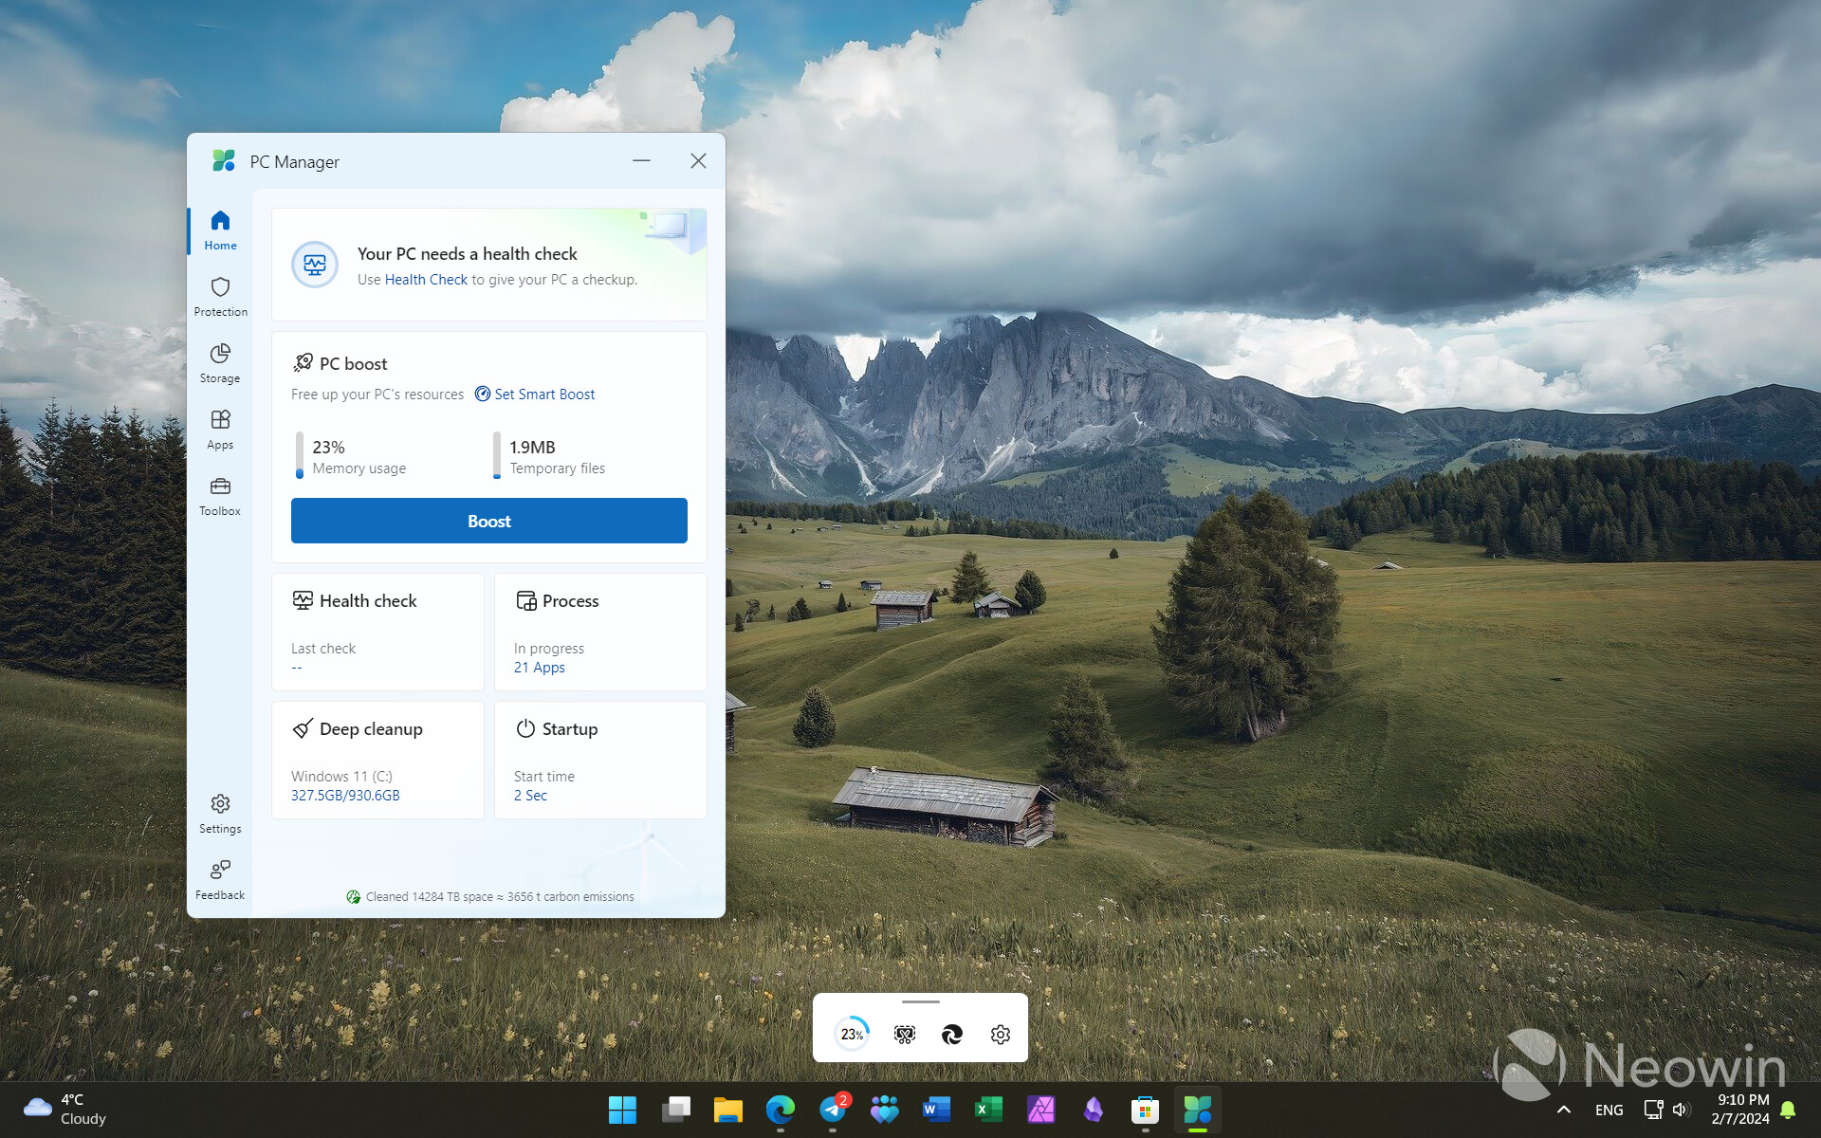The width and height of the screenshot is (1821, 1138).
Task: Click the 2 Sec start time link
Action: point(530,796)
